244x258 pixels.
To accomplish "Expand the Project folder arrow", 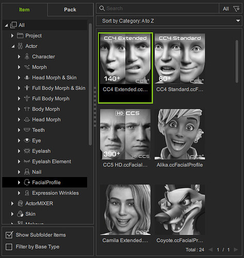I will coord(12,36).
